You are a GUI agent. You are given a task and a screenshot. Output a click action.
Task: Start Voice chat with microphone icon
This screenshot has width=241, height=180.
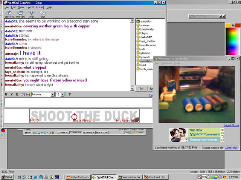coord(32,14)
